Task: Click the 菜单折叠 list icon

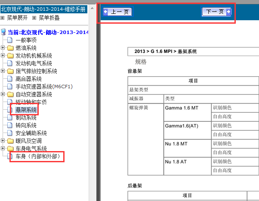Action: point(34,18)
